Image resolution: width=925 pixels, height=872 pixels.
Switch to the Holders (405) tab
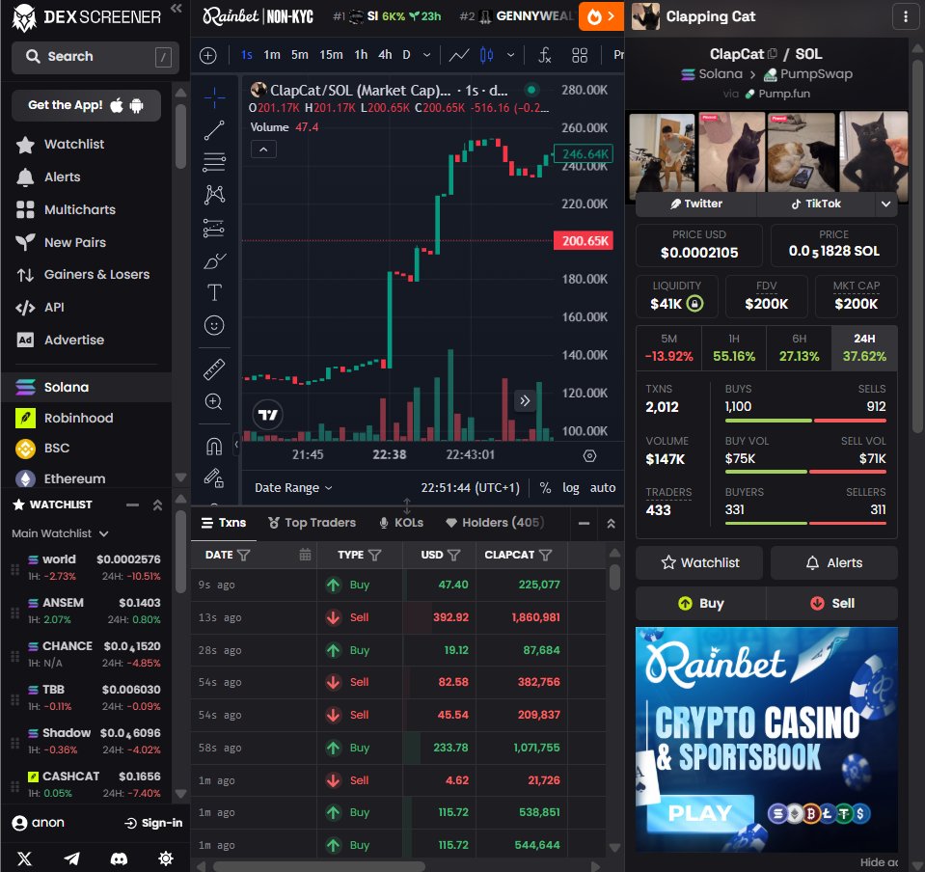pos(495,523)
